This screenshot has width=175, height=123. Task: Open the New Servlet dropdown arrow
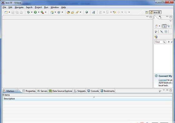pos(62,12)
